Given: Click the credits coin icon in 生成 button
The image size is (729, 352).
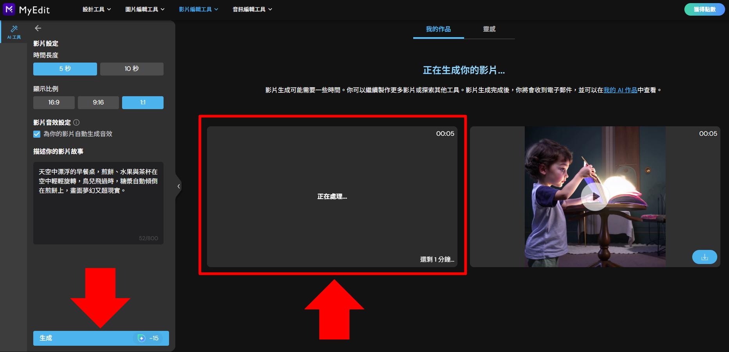Looking at the screenshot, I should pos(141,338).
